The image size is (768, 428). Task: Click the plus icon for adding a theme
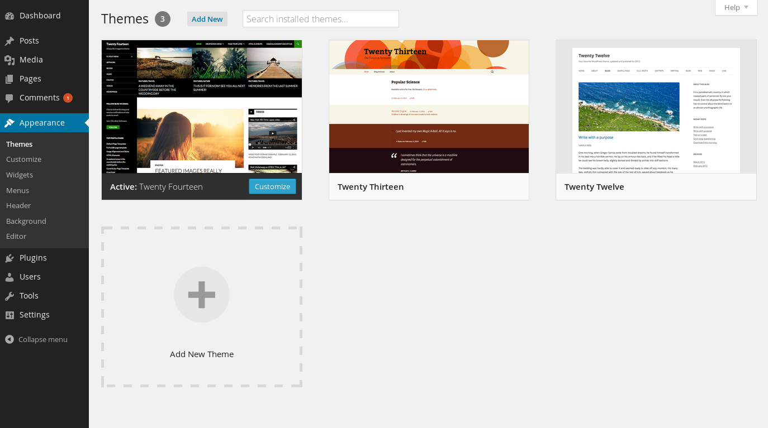coord(202,295)
